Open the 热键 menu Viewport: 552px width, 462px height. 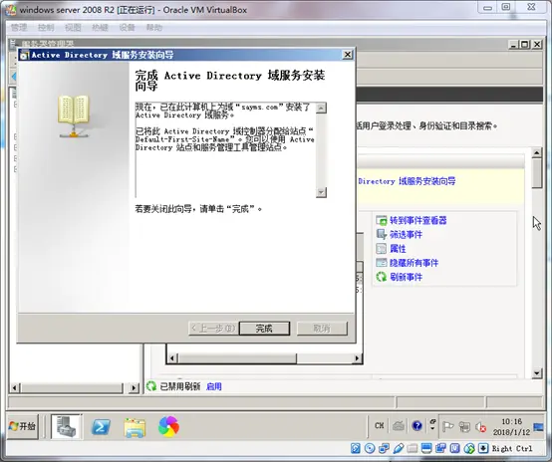pyautogui.click(x=100, y=28)
